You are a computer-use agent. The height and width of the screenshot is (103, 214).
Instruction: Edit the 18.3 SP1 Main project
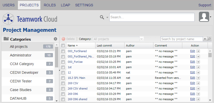193,78
